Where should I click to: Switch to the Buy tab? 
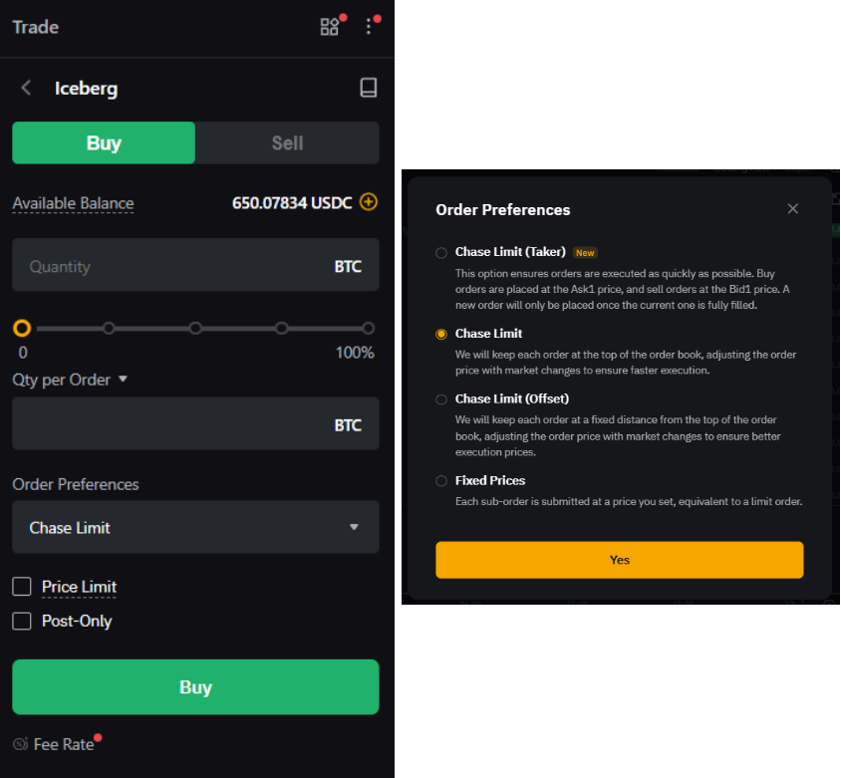click(x=104, y=142)
